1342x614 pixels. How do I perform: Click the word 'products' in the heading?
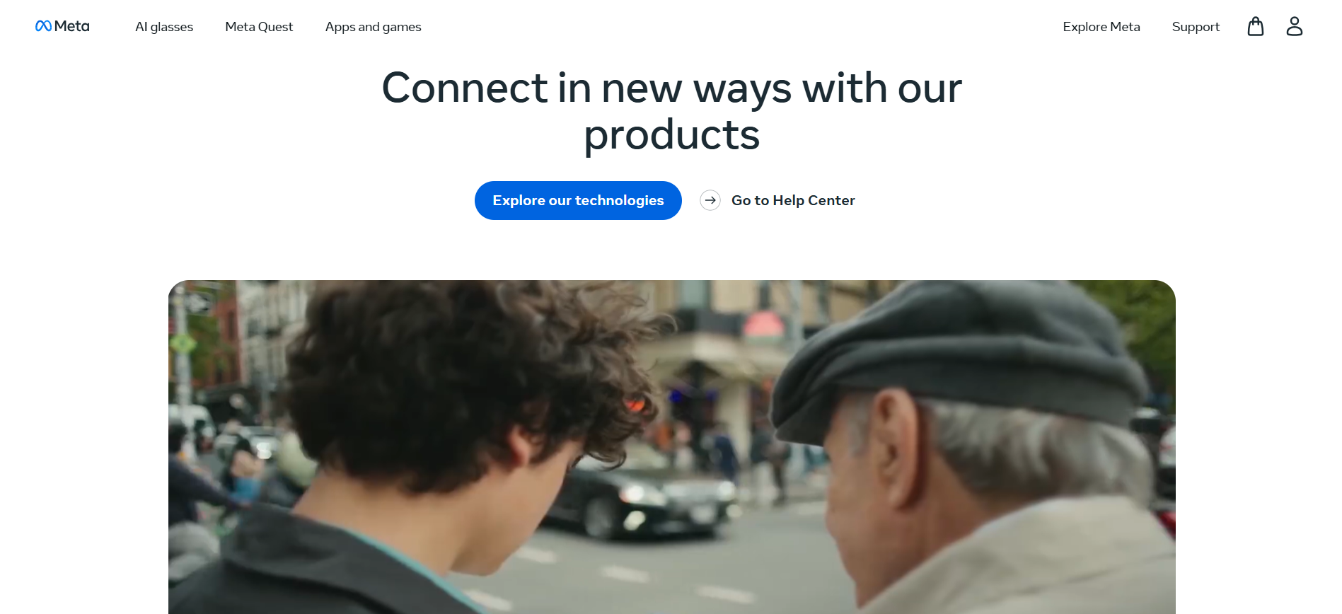[x=671, y=134]
